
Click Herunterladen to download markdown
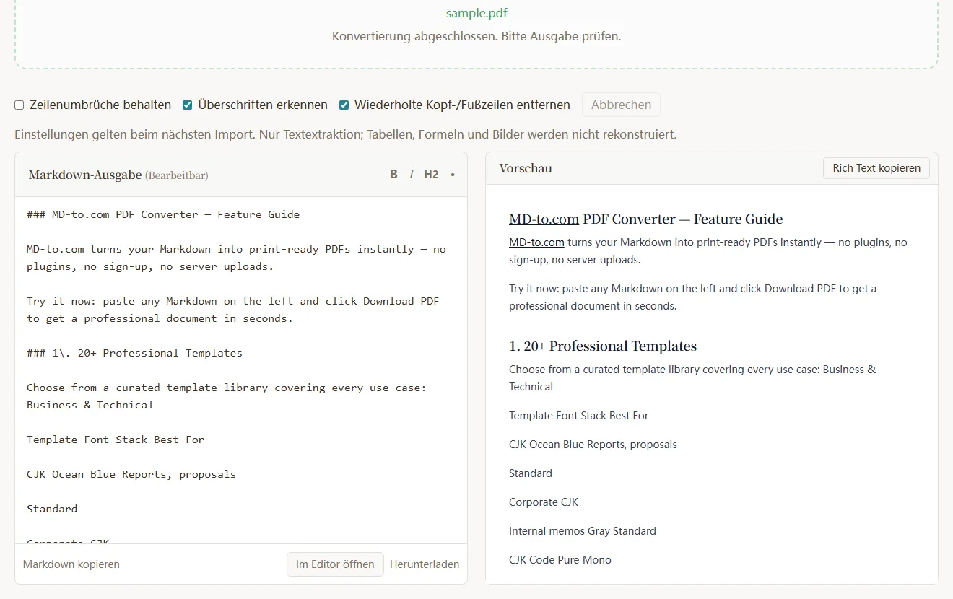pos(425,564)
